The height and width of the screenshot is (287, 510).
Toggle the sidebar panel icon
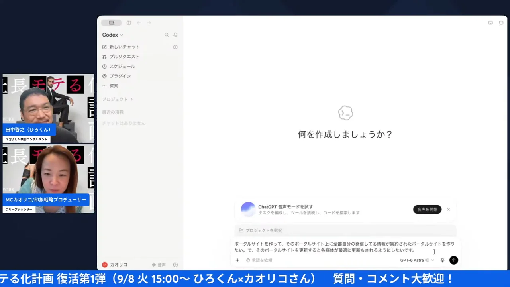click(129, 23)
